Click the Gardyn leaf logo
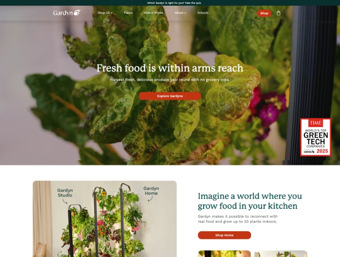Image resolution: width=340 pixels, height=257 pixels. (x=67, y=13)
